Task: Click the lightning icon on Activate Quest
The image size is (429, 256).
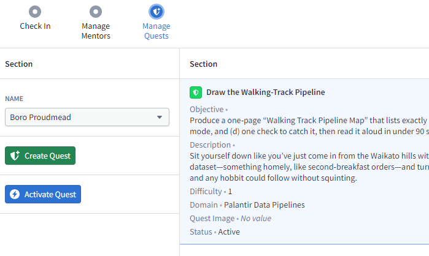Action: [15, 194]
